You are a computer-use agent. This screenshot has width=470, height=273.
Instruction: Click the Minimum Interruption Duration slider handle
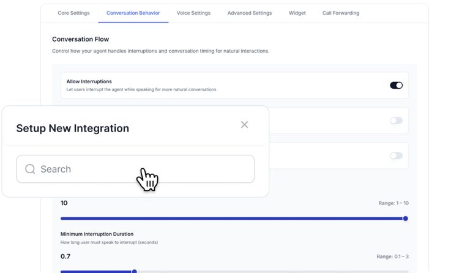pyautogui.click(x=134, y=272)
